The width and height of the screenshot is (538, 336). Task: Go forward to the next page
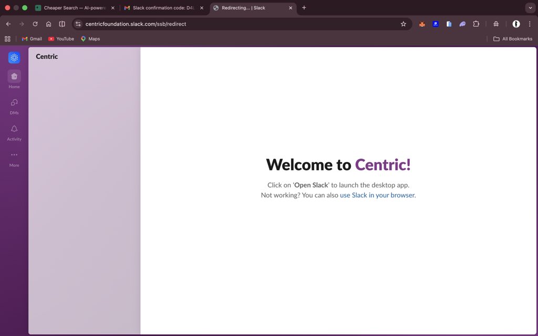22,24
